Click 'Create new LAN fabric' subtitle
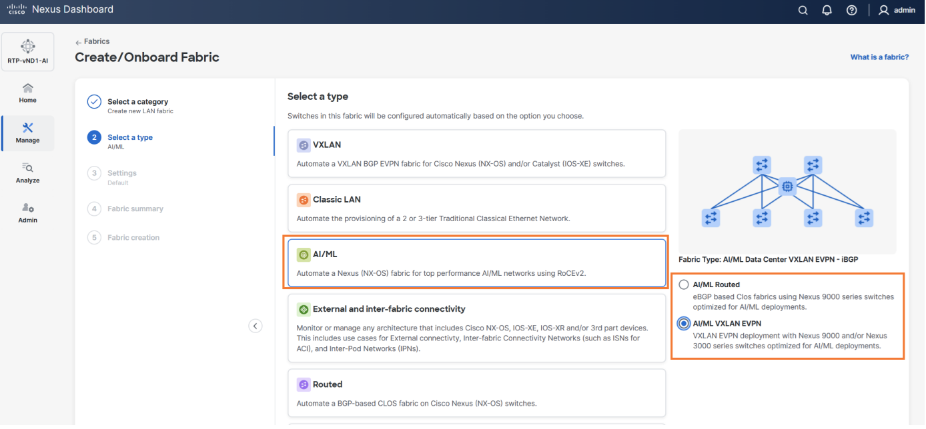Viewport: 926px width, 429px height. [x=140, y=111]
